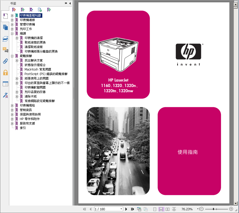This screenshot has width=239, height=213.
Task: Open the Bookmarks sidebar panel
Action: pos(6,16)
